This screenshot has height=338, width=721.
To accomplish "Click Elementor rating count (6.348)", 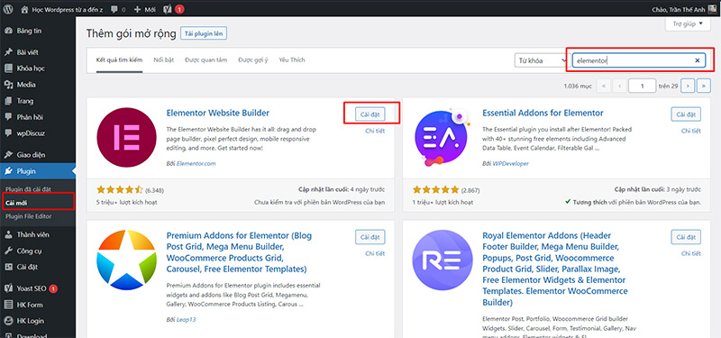I will coord(154,190).
